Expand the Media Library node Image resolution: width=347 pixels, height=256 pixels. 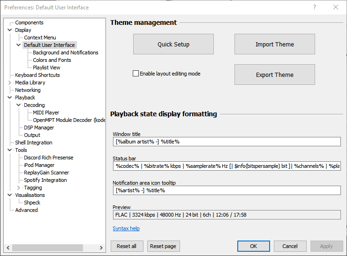coord(10,83)
